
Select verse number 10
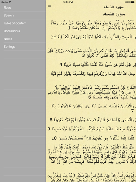click(54, 138)
